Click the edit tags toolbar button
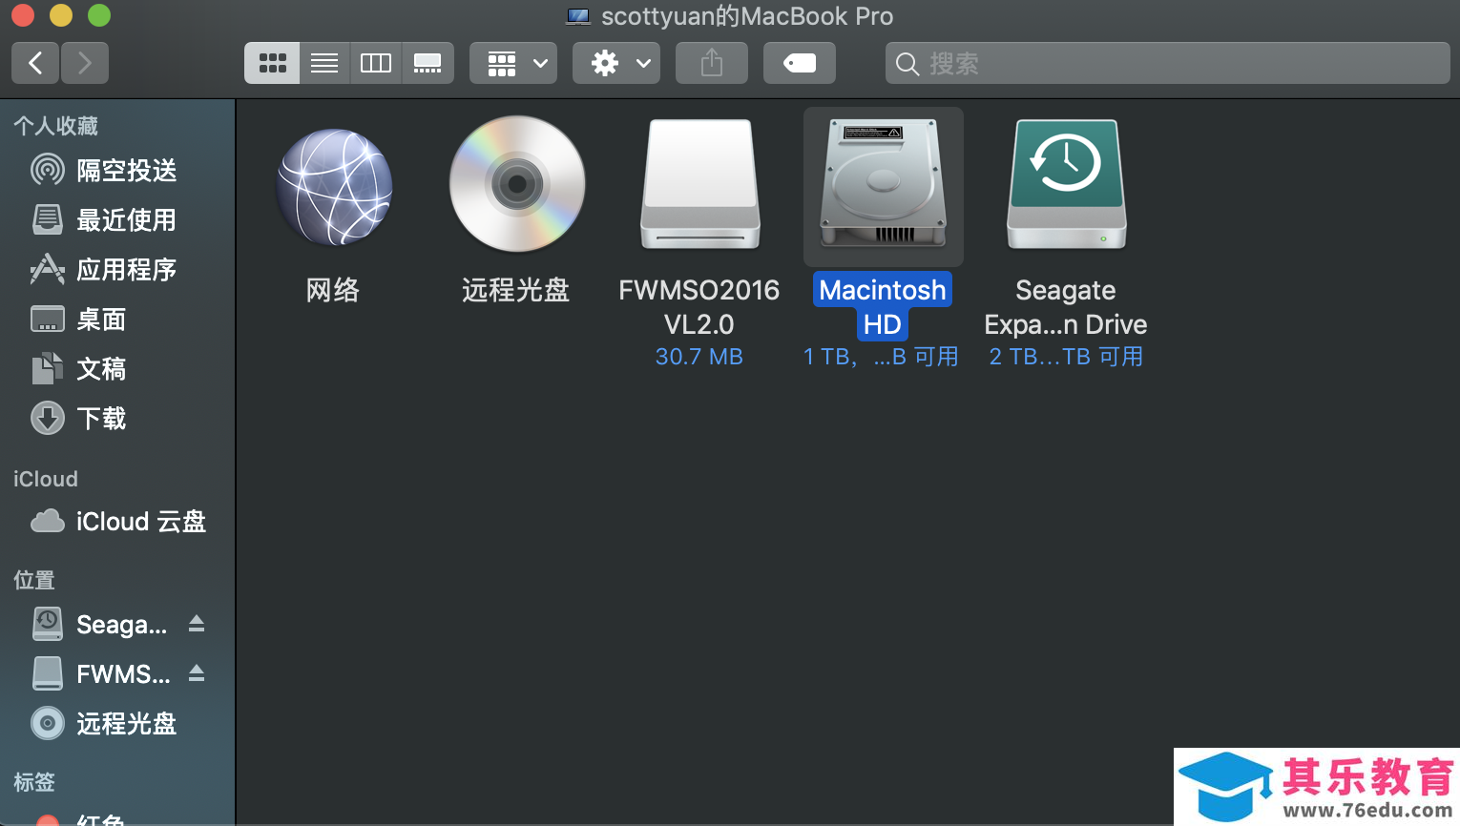Screen dimensions: 1460x826 (800, 63)
